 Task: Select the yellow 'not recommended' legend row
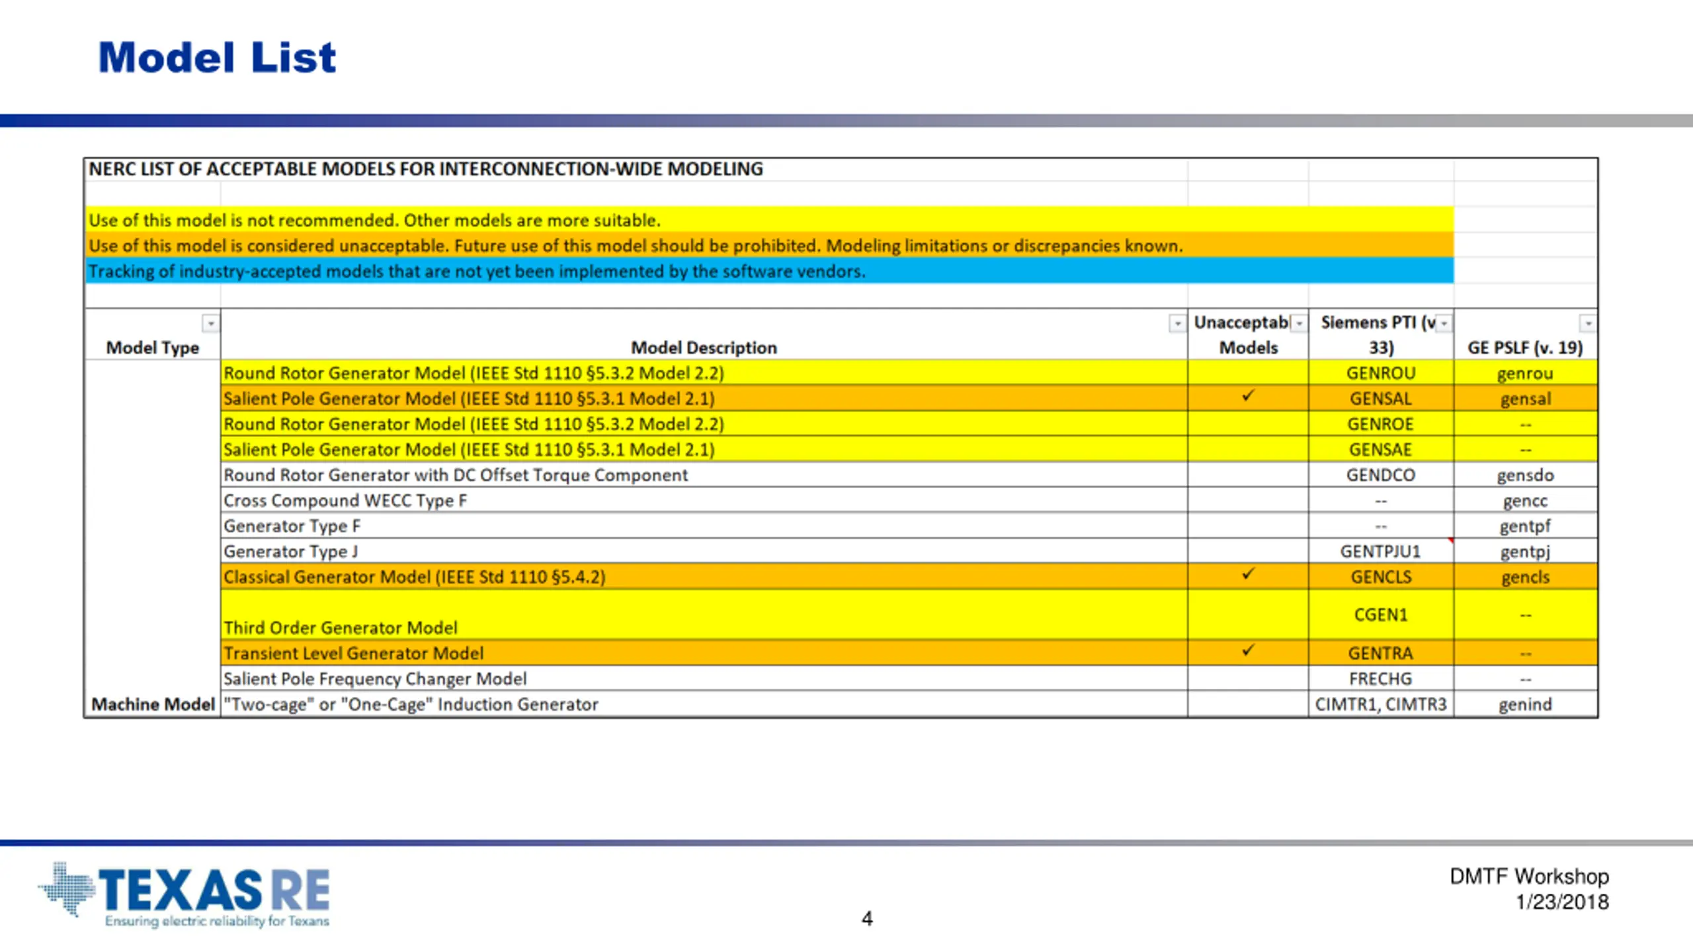point(769,219)
